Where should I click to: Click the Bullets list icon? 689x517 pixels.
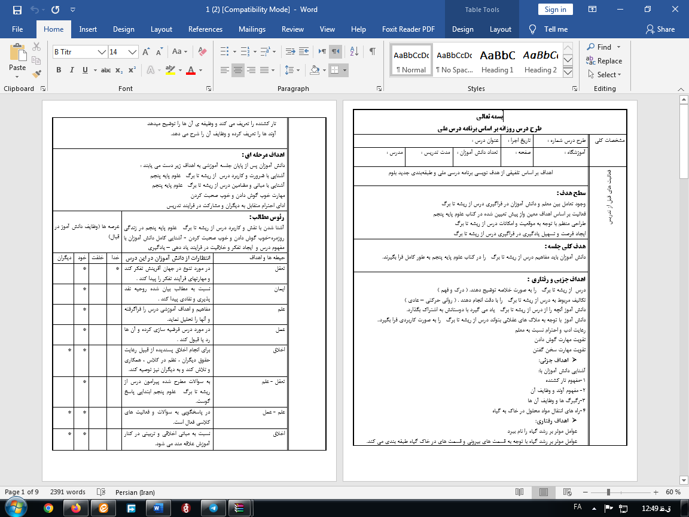coord(224,52)
